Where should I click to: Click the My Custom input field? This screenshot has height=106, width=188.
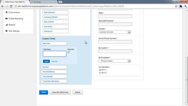[x=115, y=51]
